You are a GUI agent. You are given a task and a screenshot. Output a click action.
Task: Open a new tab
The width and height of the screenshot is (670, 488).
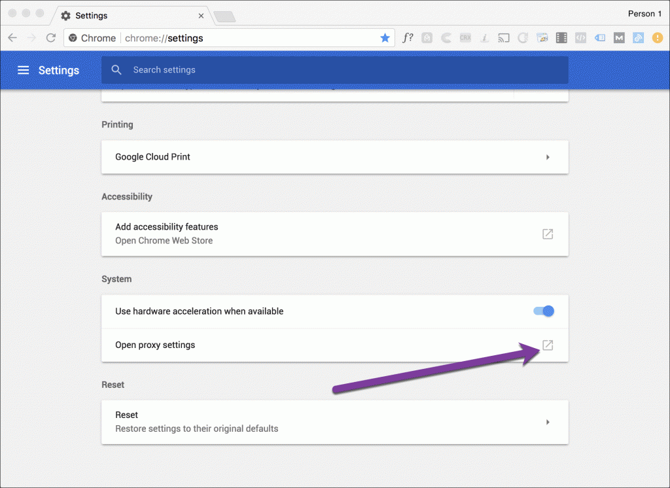coord(225,16)
